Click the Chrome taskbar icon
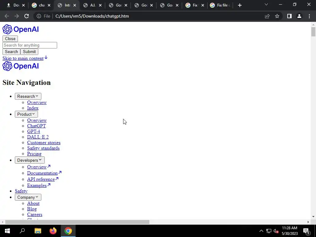The image size is (316, 237). coord(68,231)
